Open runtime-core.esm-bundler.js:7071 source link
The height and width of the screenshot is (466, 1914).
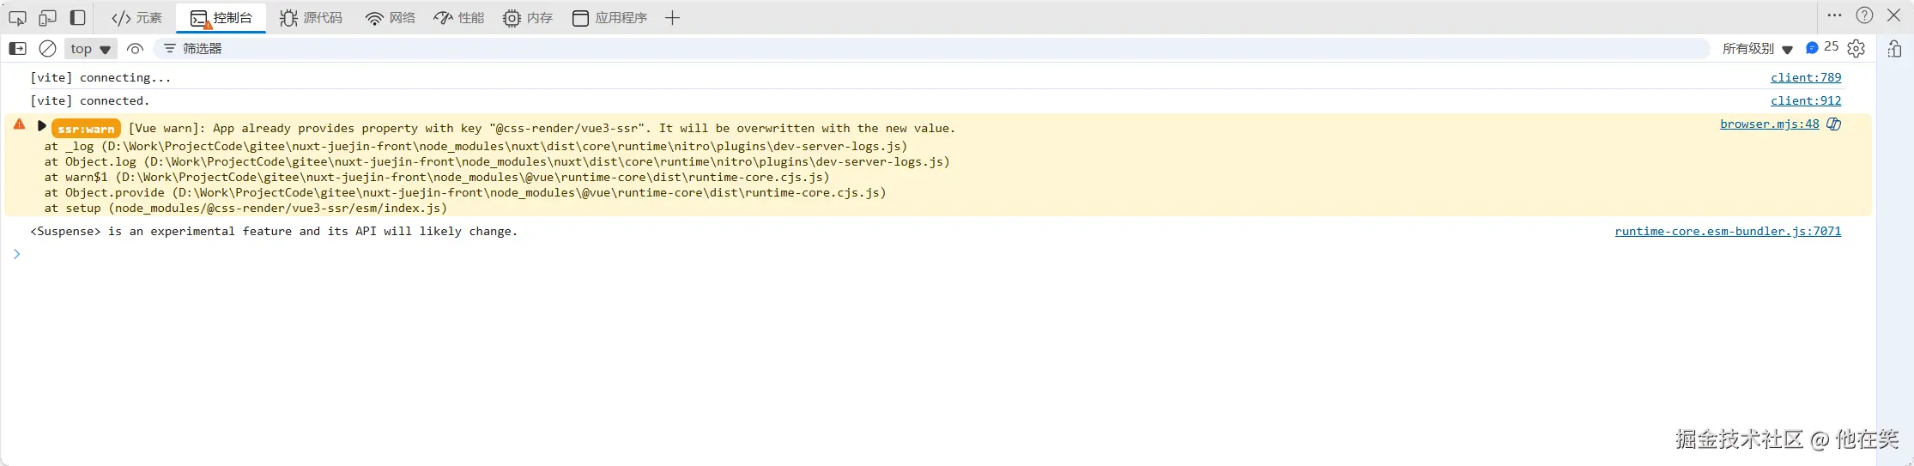pos(1727,231)
